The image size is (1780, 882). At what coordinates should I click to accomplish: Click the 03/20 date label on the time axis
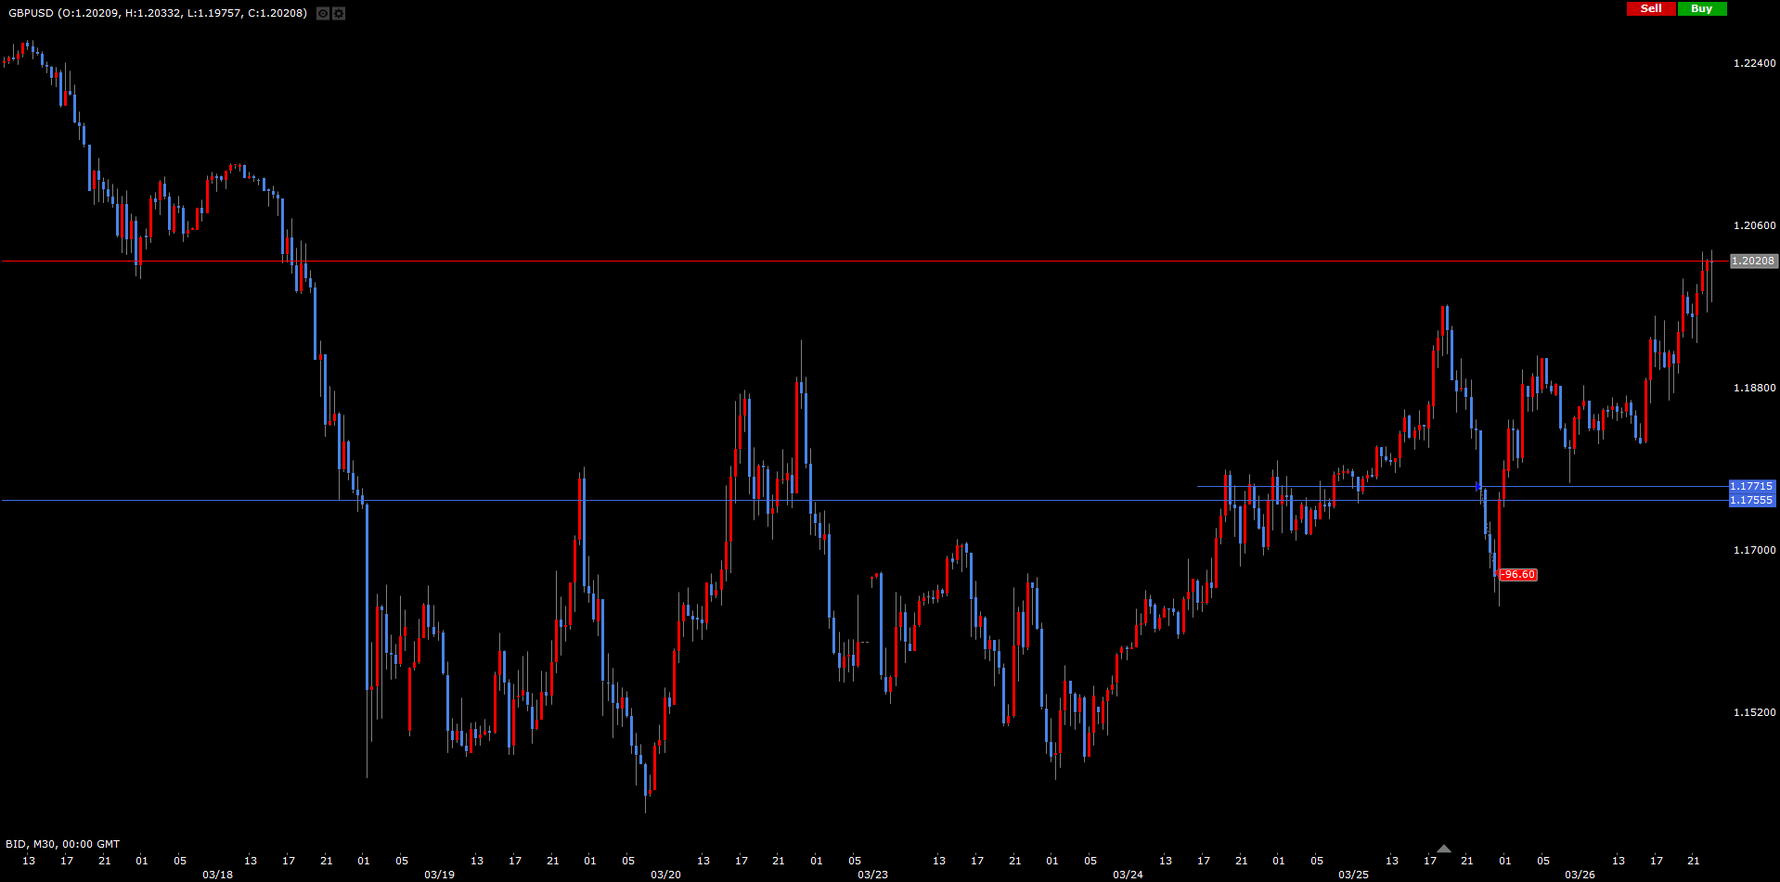[x=665, y=875]
